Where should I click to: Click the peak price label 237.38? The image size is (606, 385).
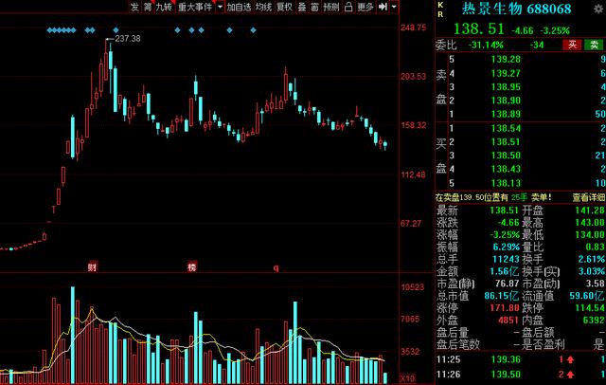click(128, 38)
